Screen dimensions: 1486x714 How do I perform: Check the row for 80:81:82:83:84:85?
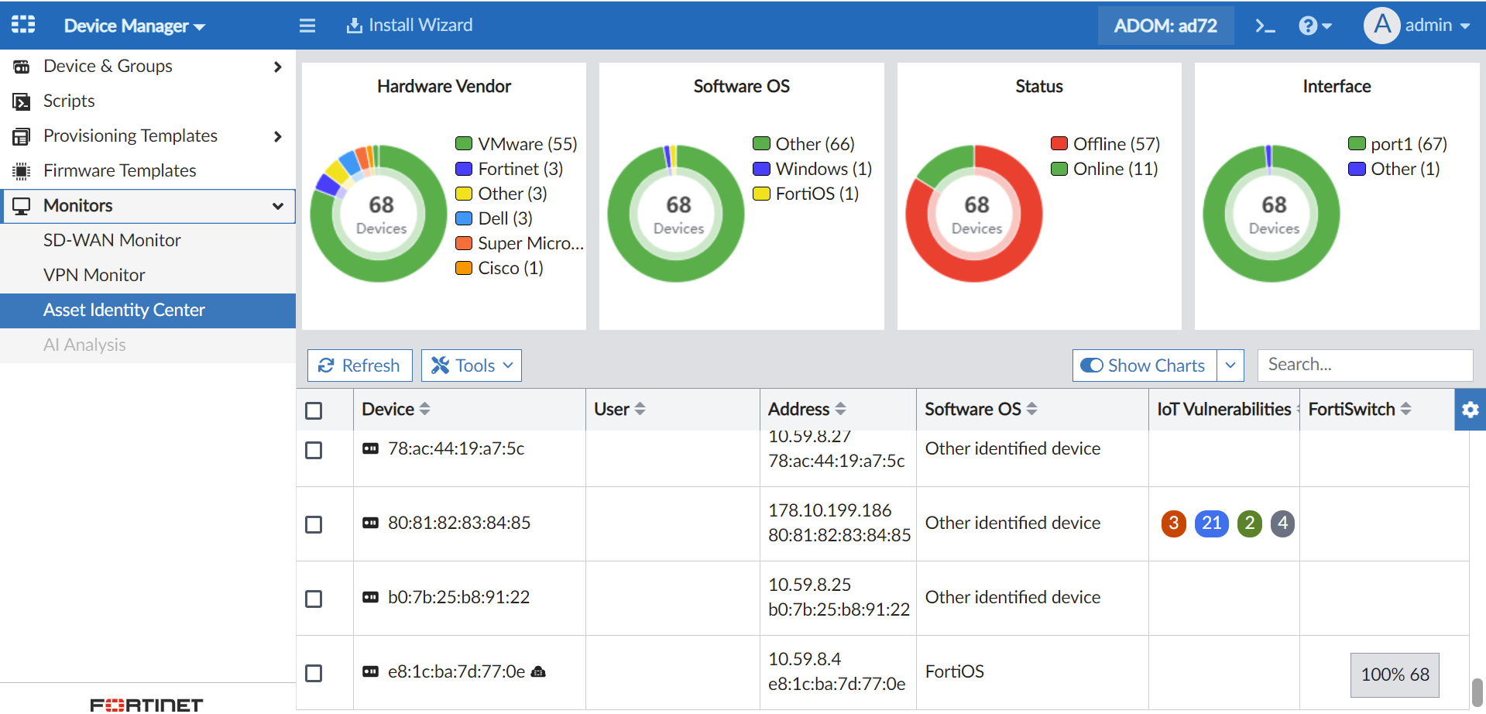[314, 524]
